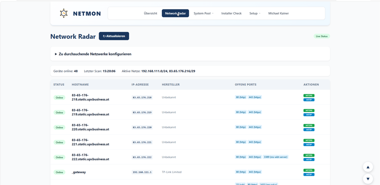Click the scroll-to-bottom arrow button
Image resolution: width=380 pixels, height=185 pixels.
(x=368, y=179)
